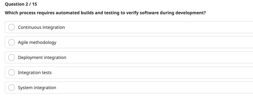Mark the Integration tests radio button

[12, 72]
